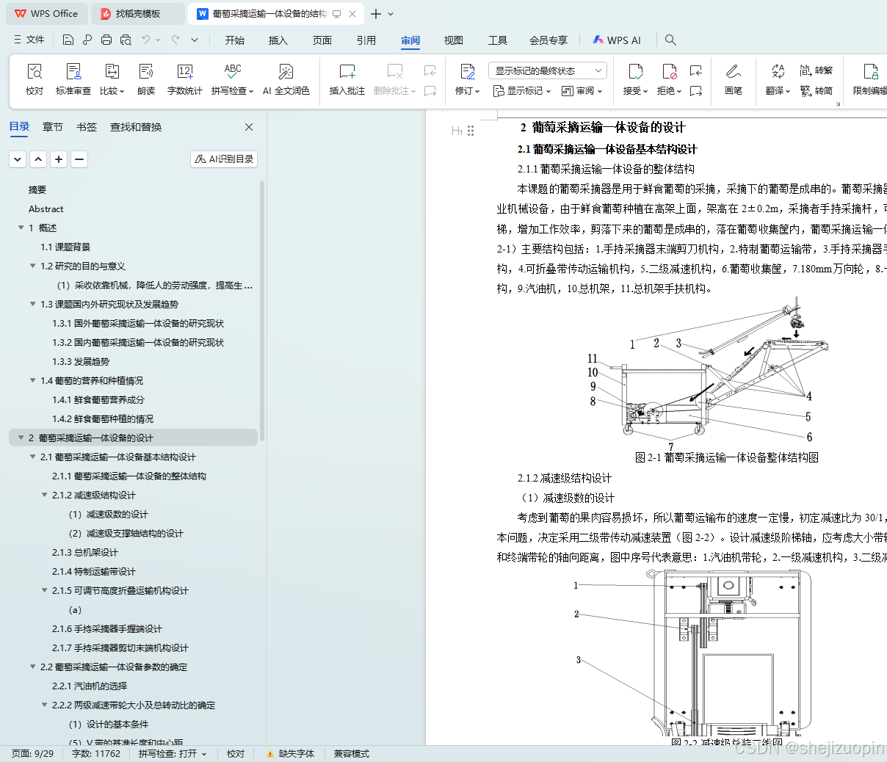Viewport: 887px width, 762px height.
Task: Click the up arrow in outline panel
Action: coord(39,159)
